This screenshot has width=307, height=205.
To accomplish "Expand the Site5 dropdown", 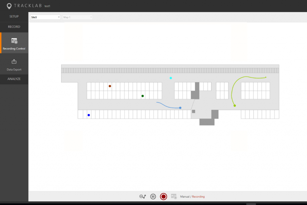I will 45,17.
